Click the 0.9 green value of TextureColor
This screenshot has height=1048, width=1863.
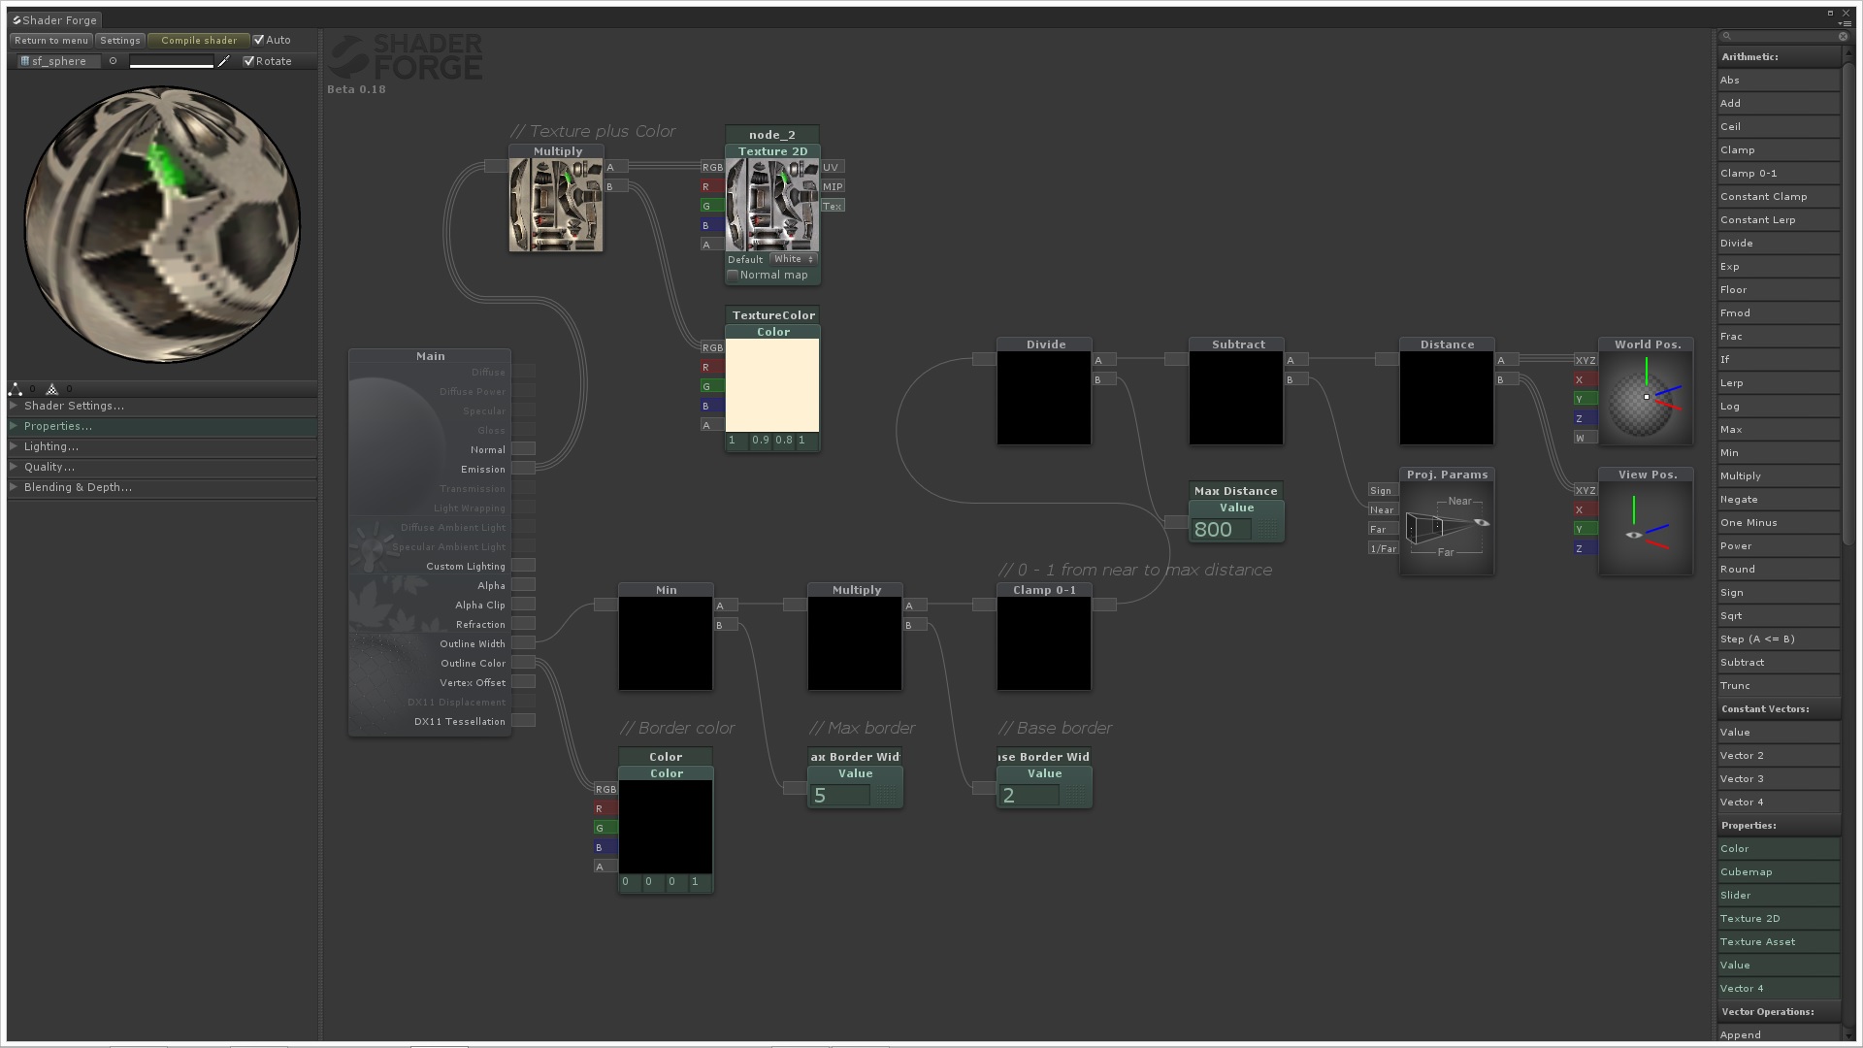click(x=761, y=441)
